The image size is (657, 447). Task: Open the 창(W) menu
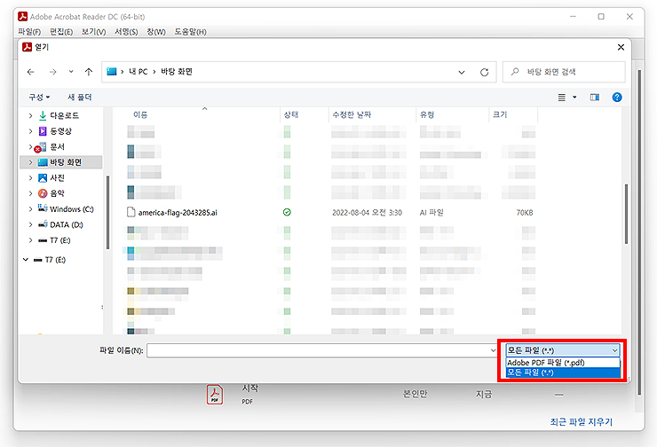point(156,32)
